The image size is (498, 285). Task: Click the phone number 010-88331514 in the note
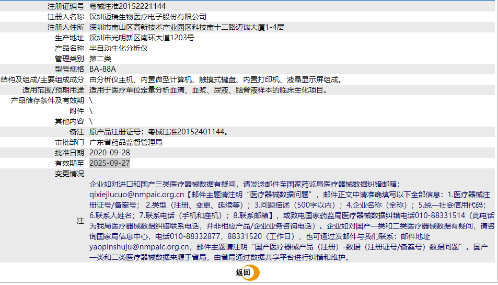(440, 215)
